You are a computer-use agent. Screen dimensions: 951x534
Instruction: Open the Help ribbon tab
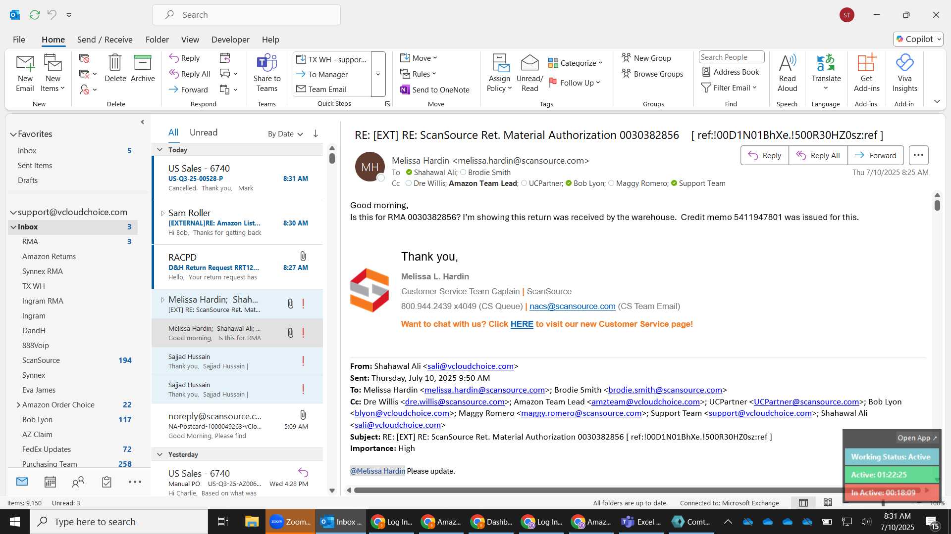tap(270, 40)
